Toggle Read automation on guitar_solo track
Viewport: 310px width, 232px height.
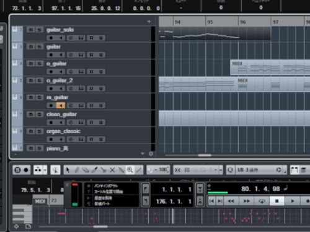[x=91, y=38]
